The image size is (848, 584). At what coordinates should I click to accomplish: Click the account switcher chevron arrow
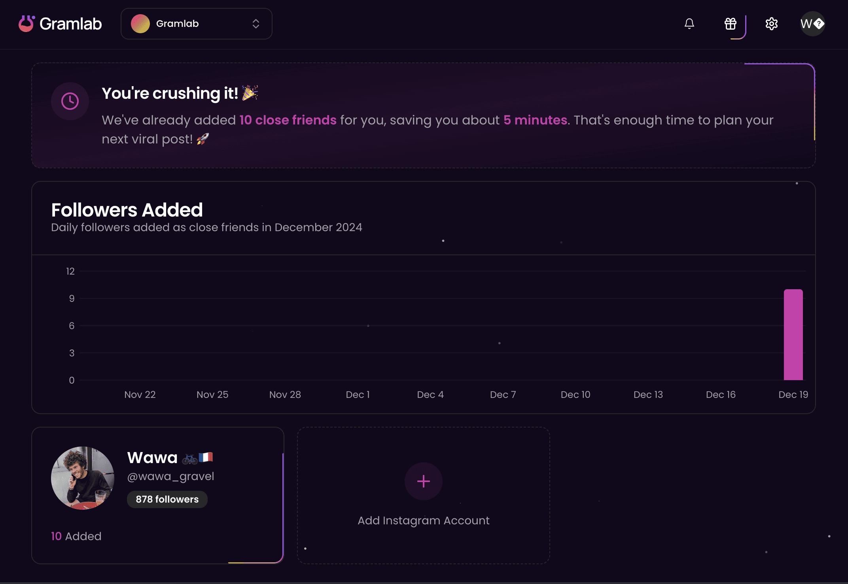256,24
